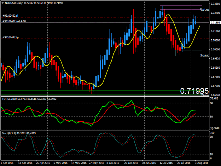The width and height of the screenshot is (221, 166).
Task: Click the 76.482 value on TDI scale
Action: click(214, 98)
